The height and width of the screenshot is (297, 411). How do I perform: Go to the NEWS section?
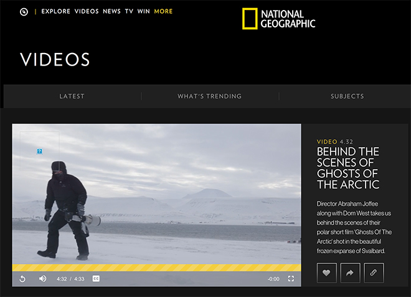point(111,11)
